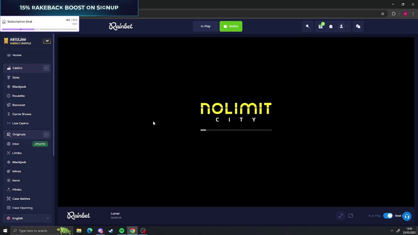This screenshot has height=235, width=418.
Task: Open the rewards gift icon
Action: pos(321,26)
